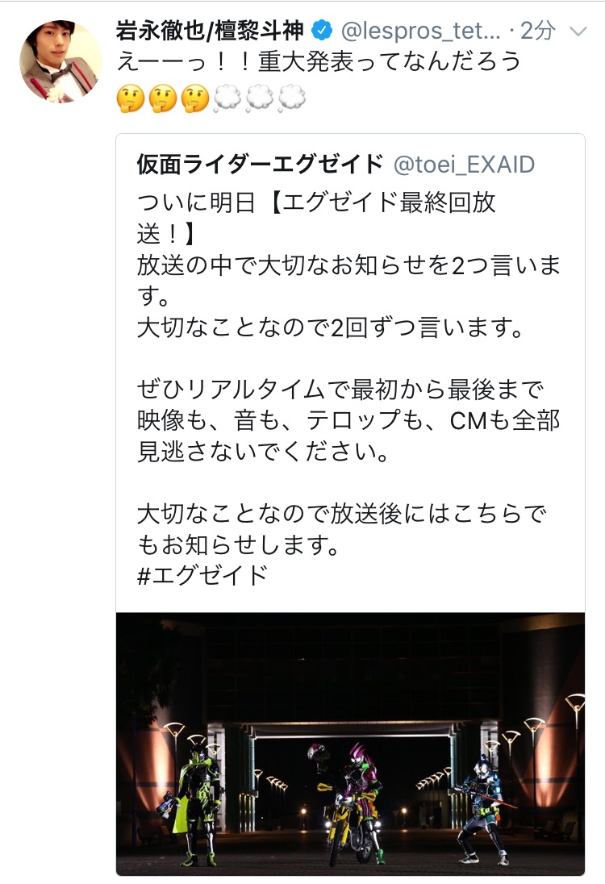Click the second thinking face emoji

pyautogui.click(x=163, y=98)
